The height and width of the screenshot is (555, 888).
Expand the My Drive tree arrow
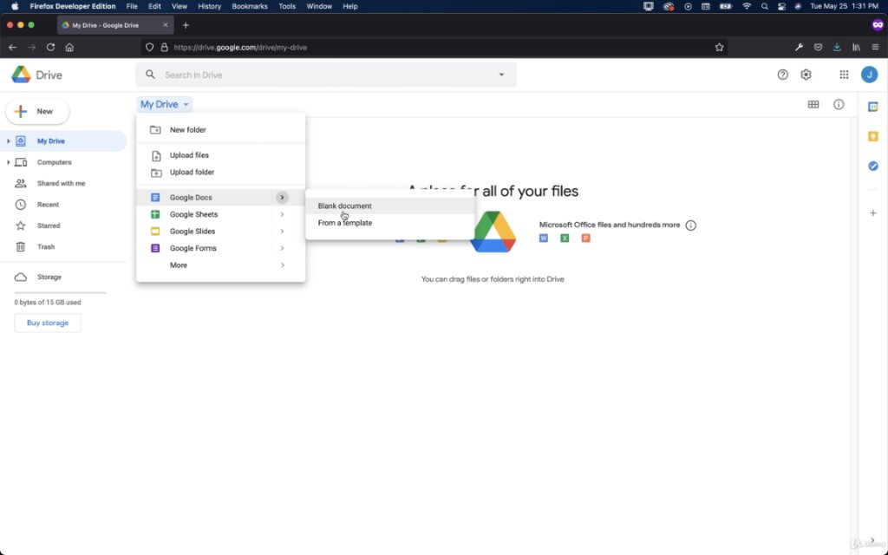click(8, 141)
